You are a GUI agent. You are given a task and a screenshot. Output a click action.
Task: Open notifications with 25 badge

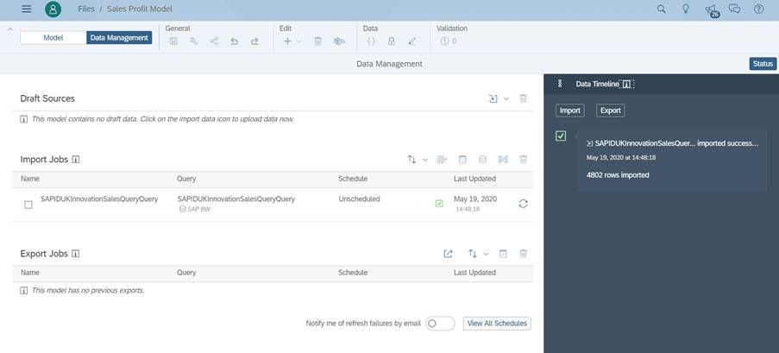point(710,9)
